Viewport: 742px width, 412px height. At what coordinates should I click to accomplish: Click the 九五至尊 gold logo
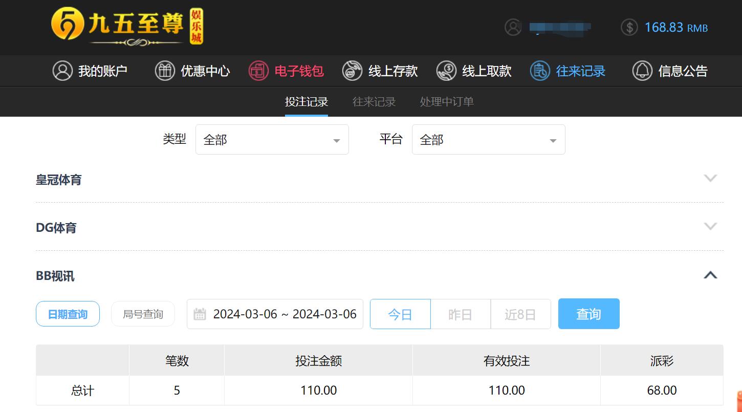(127, 27)
